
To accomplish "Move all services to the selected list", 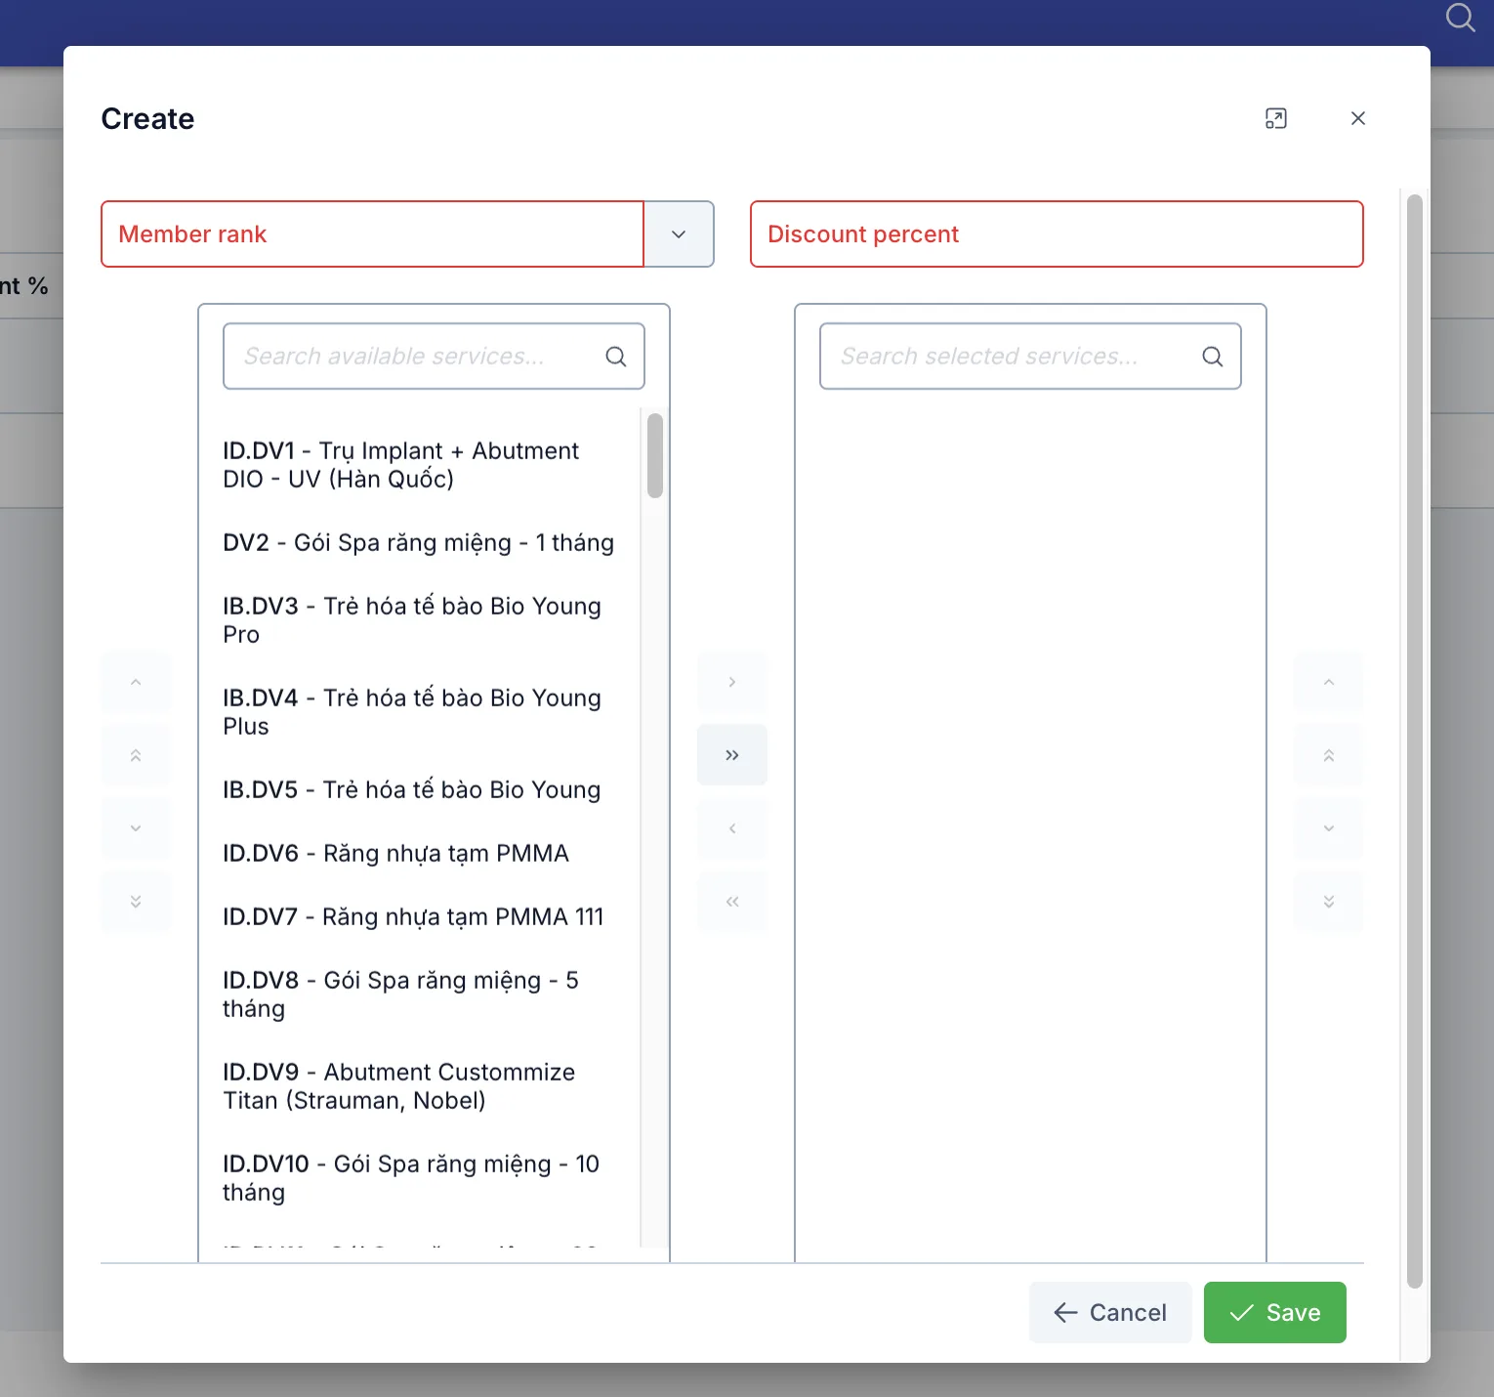I will click(x=732, y=755).
